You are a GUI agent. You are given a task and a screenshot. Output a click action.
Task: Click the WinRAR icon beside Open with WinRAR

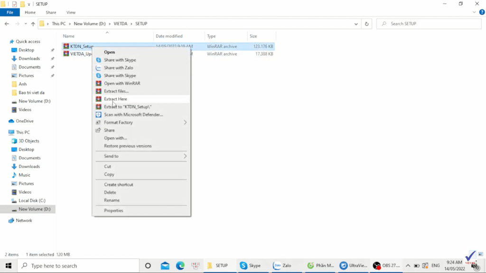99,83
